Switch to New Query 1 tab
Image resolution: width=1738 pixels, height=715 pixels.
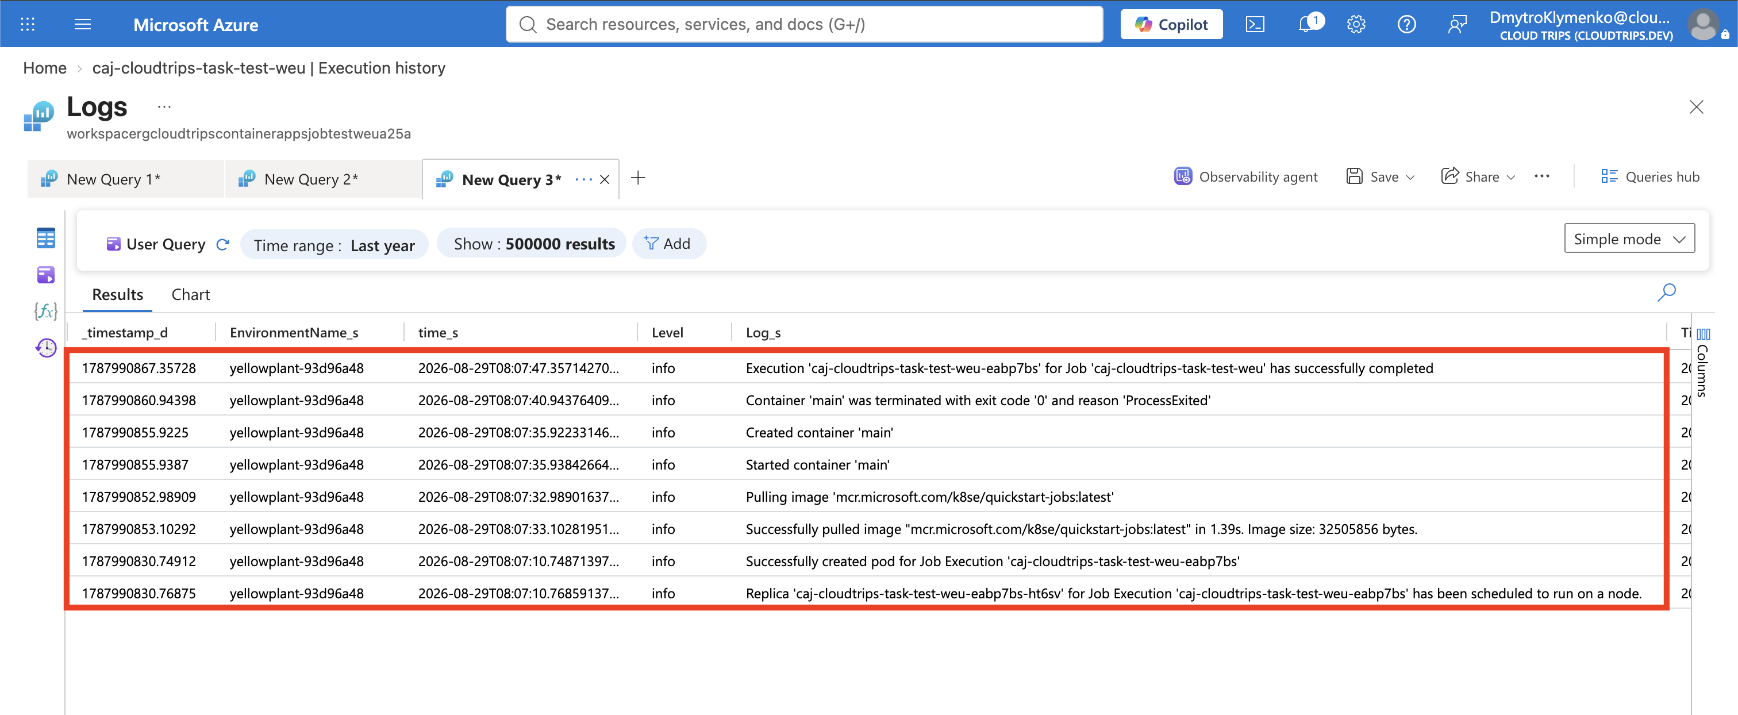[125, 179]
